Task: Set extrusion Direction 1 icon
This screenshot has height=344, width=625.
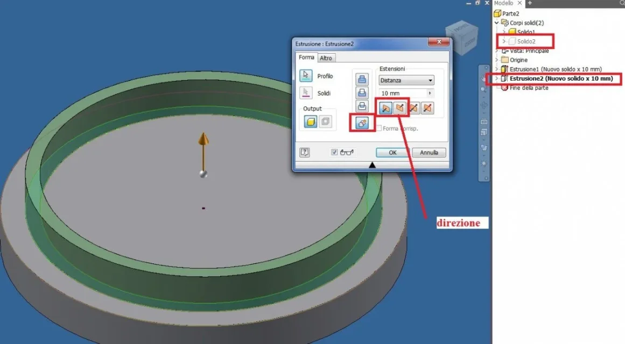Action: [x=385, y=108]
